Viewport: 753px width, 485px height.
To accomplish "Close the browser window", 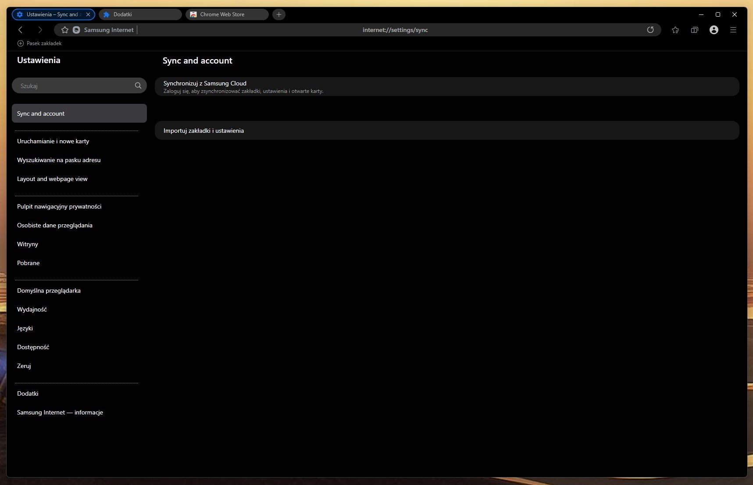I will point(735,14).
